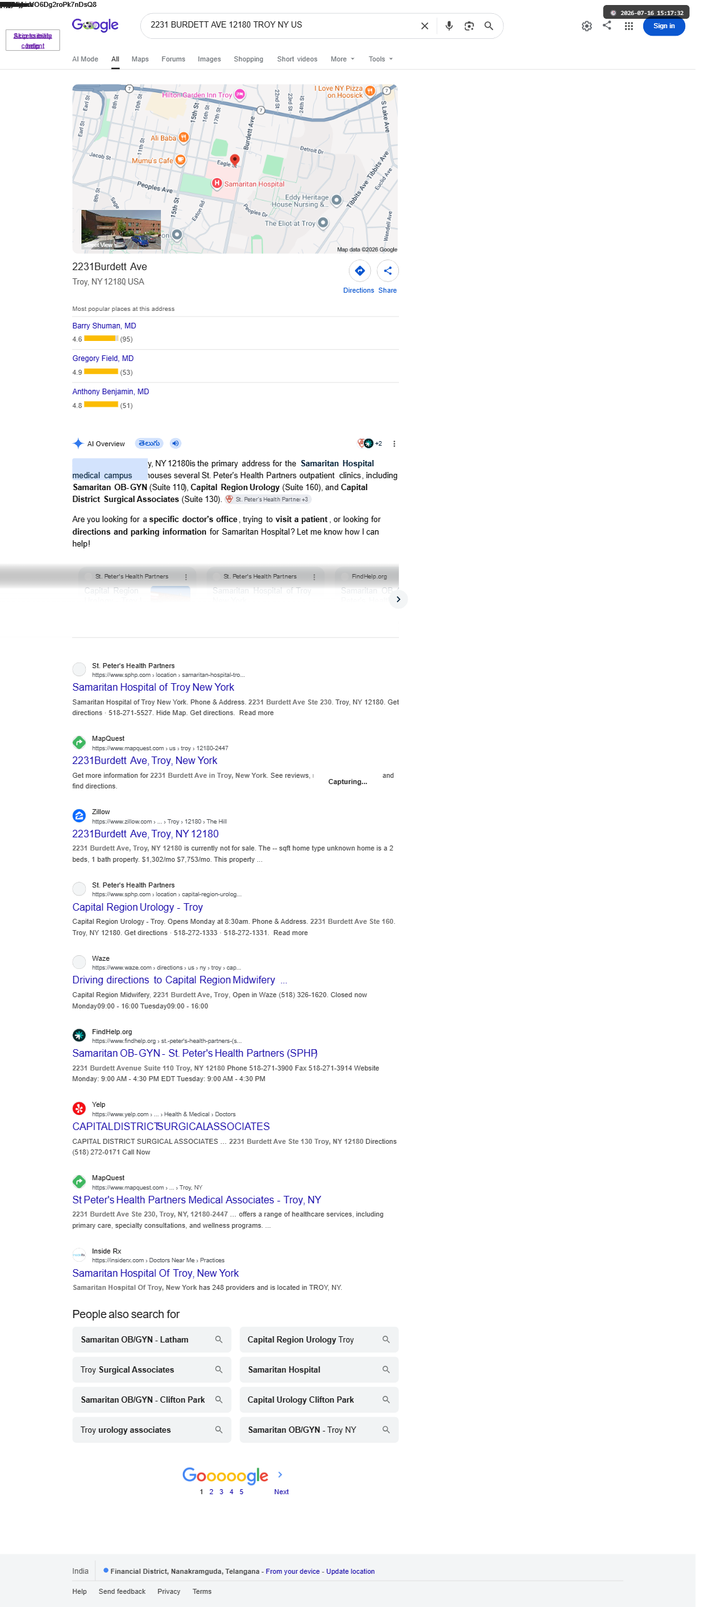Screen dimensions: 704x1607
Task: Open Privacy footer link
Action: [168, 1591]
